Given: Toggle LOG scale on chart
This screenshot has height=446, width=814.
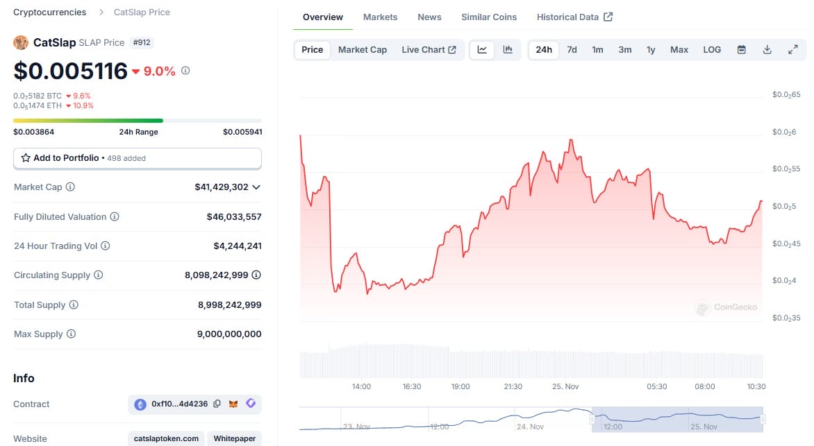Looking at the screenshot, I should [712, 49].
